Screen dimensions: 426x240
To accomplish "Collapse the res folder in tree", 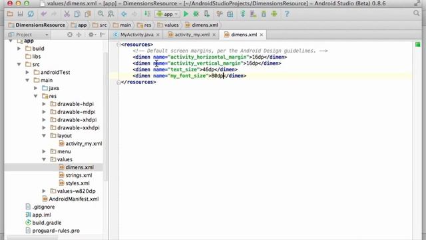I will click(35, 96).
